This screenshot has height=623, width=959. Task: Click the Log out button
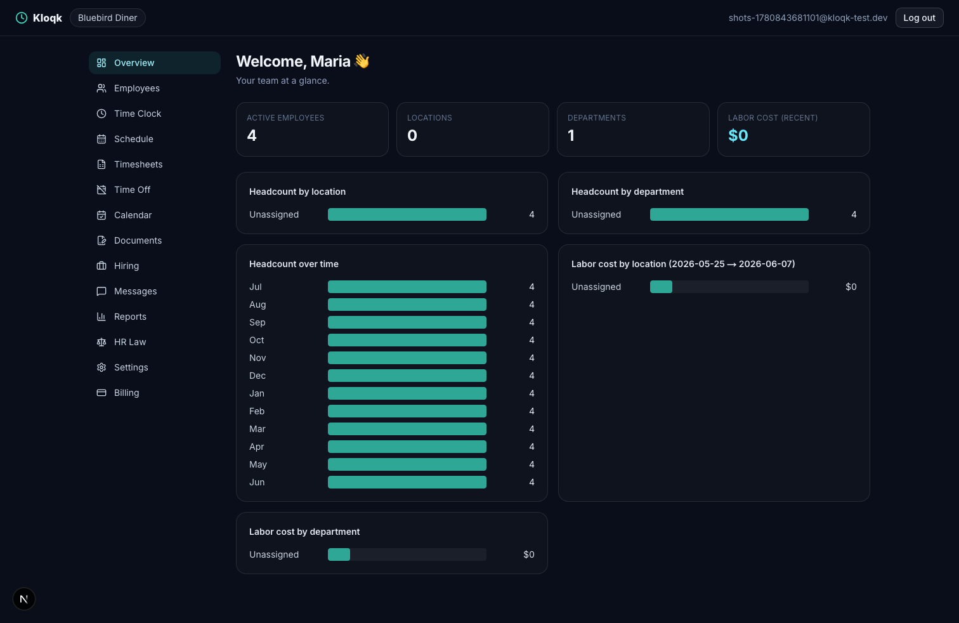click(x=919, y=18)
